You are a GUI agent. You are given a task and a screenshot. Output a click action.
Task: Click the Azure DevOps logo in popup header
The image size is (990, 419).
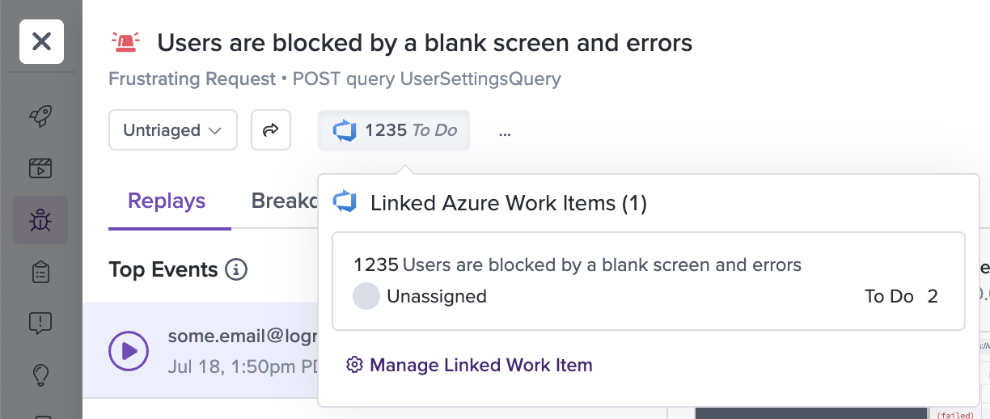[345, 202]
